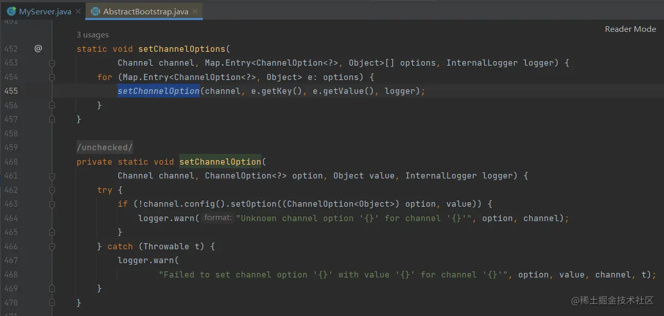Click the fold end marker at line 456

tap(52, 105)
